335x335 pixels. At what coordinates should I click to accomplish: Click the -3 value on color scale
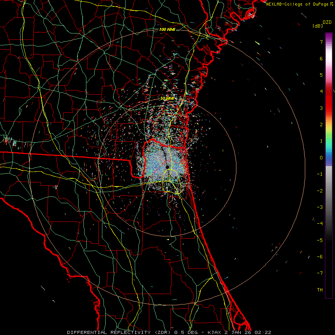pos(320,207)
